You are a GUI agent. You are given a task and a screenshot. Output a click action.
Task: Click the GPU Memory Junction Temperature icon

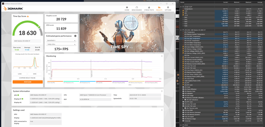[183, 34]
